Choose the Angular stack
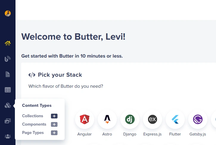This screenshot has height=145, width=216. [85, 119]
